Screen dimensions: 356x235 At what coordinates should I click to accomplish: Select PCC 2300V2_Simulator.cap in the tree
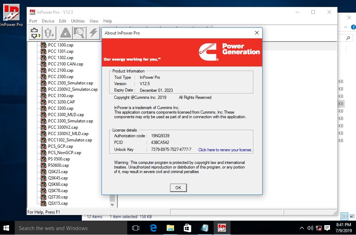tap(73, 89)
